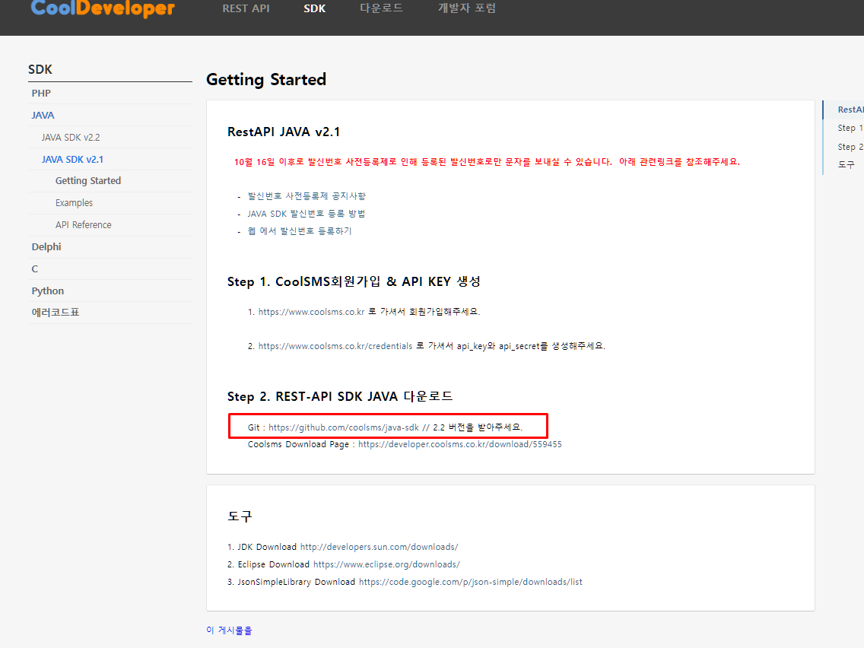Click the Getting Started page heading

pyautogui.click(x=266, y=80)
